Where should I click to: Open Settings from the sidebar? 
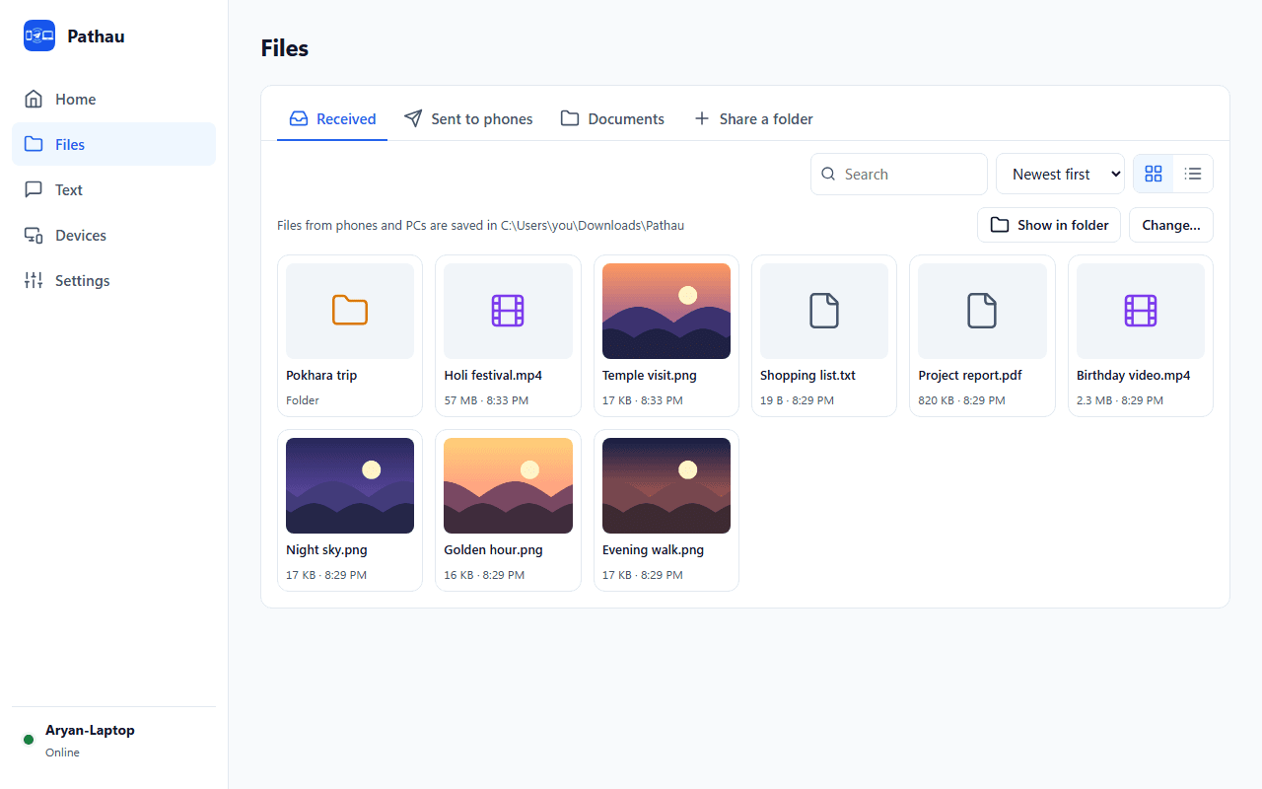pos(113,280)
